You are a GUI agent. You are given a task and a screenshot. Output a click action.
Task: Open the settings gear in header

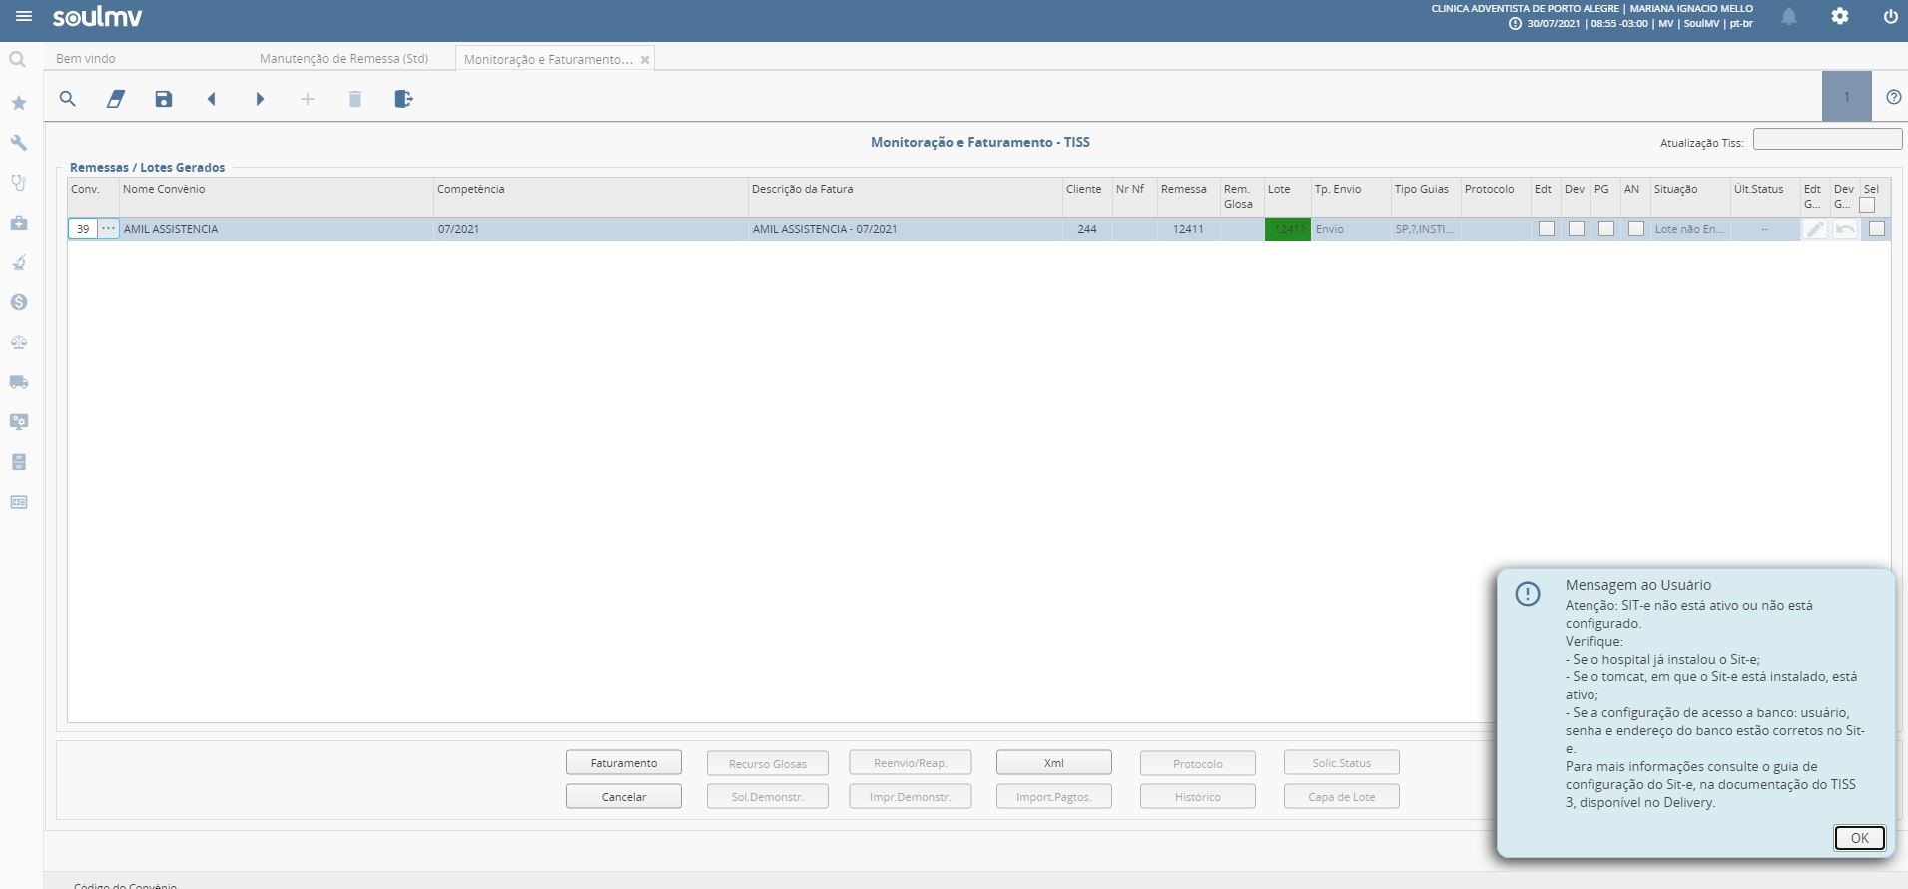pos(1840,17)
